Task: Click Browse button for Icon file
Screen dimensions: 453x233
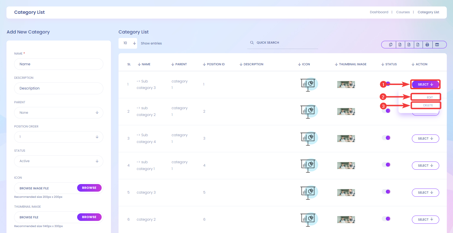Action: coord(89,188)
